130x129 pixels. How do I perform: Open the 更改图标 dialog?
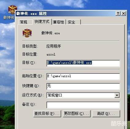coord(77,114)
